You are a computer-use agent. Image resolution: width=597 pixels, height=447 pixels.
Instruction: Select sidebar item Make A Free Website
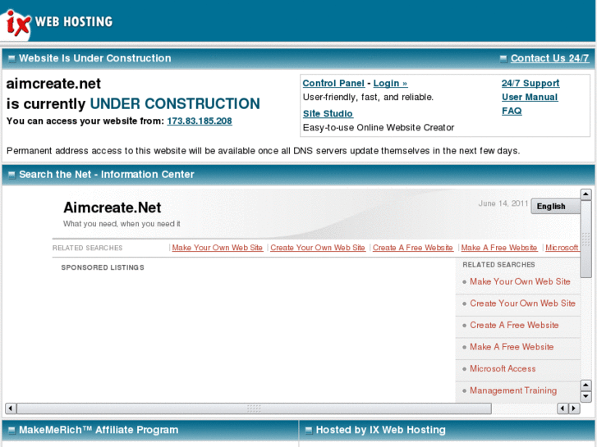click(x=512, y=347)
